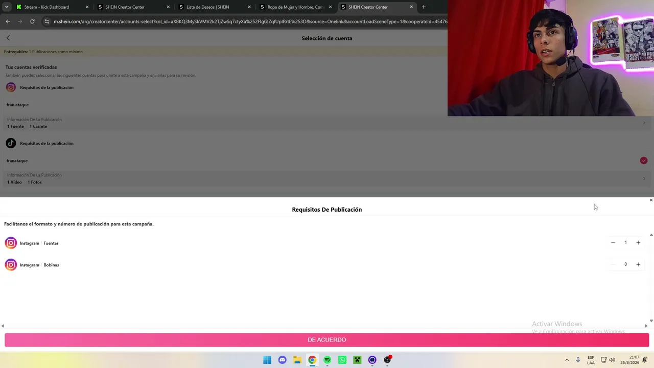Click the TikTok icon above franataque

coord(11,143)
